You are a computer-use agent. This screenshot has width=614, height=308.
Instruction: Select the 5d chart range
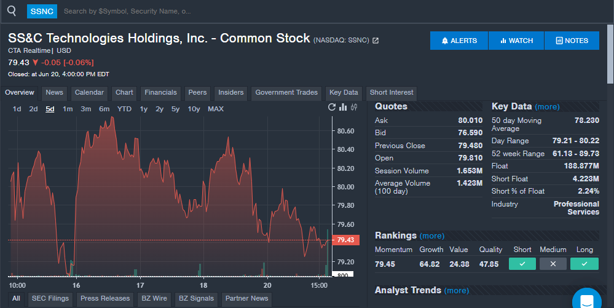coord(50,109)
